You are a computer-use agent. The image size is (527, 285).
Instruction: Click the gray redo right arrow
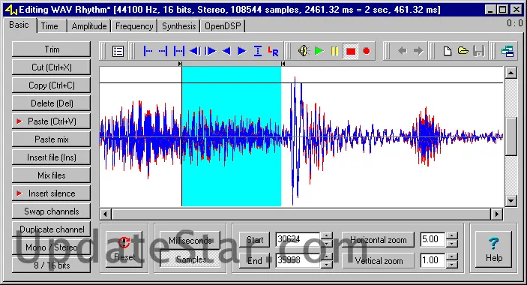tap(418, 51)
